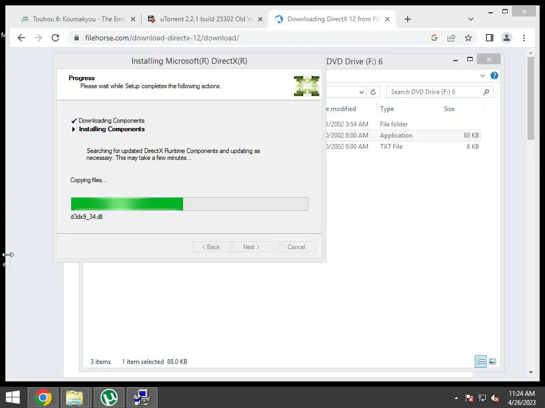Click the Installing Components step
Screen dimensions: 545x408
(112, 129)
